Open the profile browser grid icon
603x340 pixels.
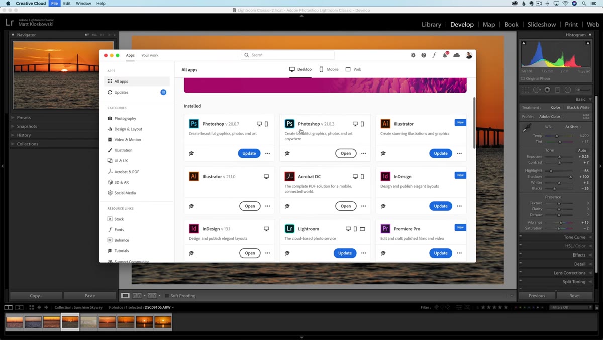pos(586,116)
